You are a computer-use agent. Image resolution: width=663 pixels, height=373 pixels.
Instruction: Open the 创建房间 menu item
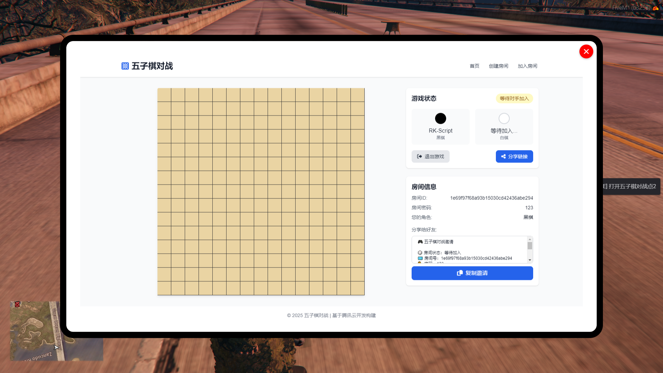[498, 66]
